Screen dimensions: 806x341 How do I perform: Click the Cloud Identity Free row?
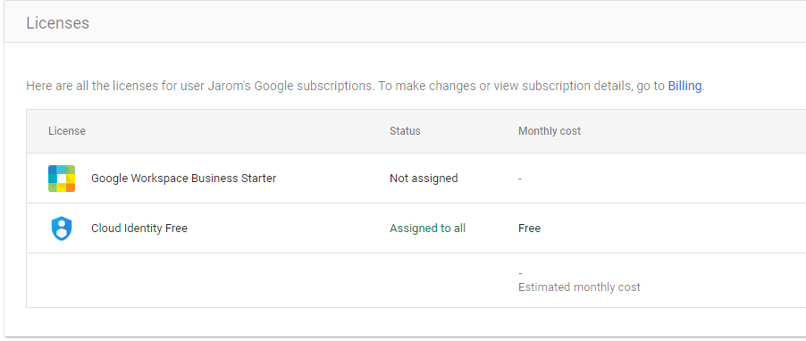point(416,228)
